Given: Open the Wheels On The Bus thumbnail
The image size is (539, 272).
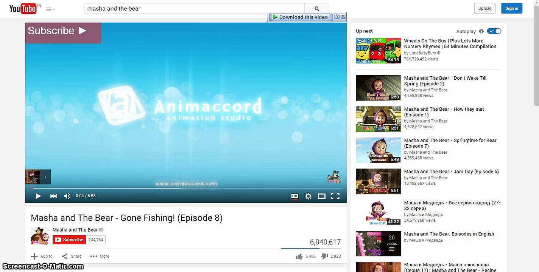Looking at the screenshot, I should pyautogui.click(x=379, y=51).
